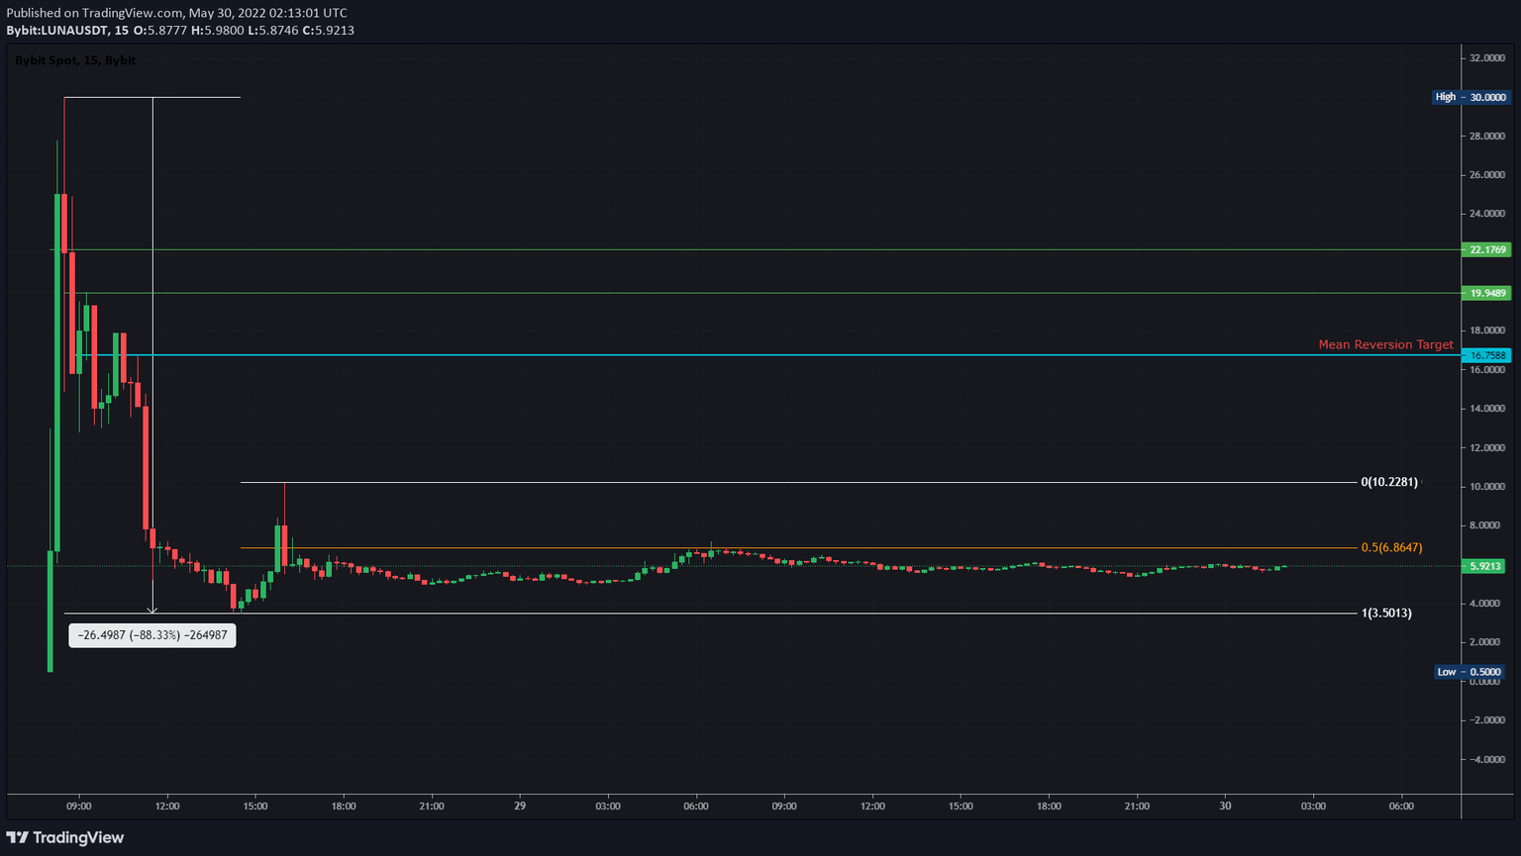Screen dimensions: 1521x856
Task: Click the TradingView logo in the footer
Action: 64,837
